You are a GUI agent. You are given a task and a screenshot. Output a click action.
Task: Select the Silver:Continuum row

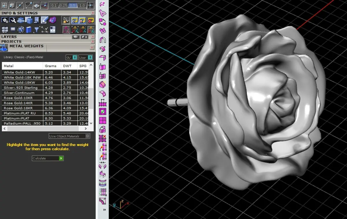[x=45, y=93]
